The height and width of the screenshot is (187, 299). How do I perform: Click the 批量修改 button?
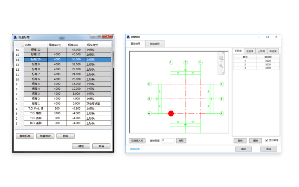(x=45, y=136)
